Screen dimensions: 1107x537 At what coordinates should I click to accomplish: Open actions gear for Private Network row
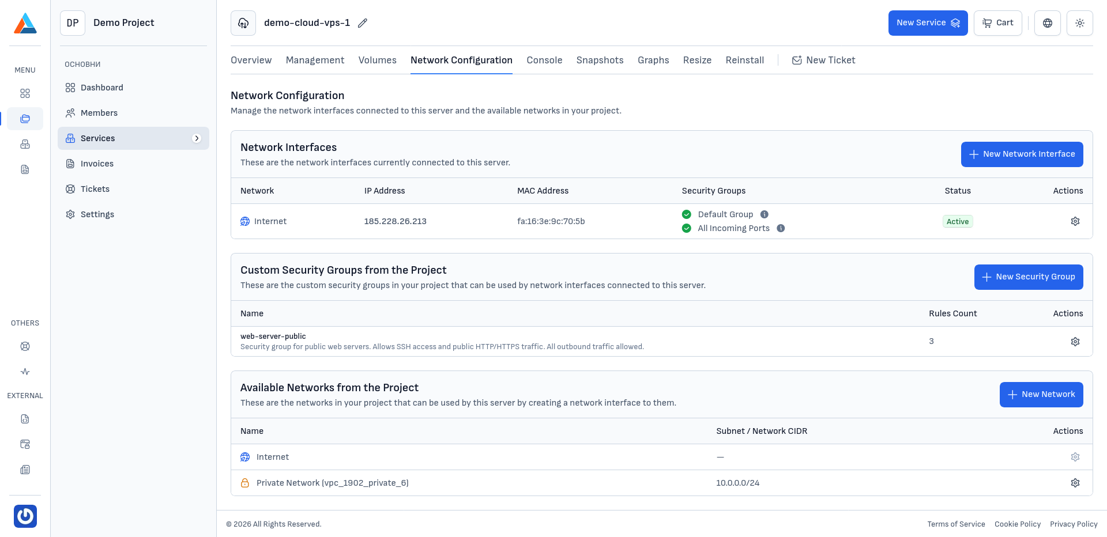(1075, 483)
